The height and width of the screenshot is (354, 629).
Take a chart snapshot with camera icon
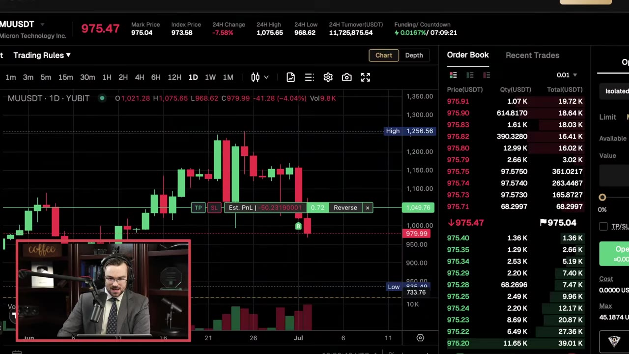(x=346, y=77)
